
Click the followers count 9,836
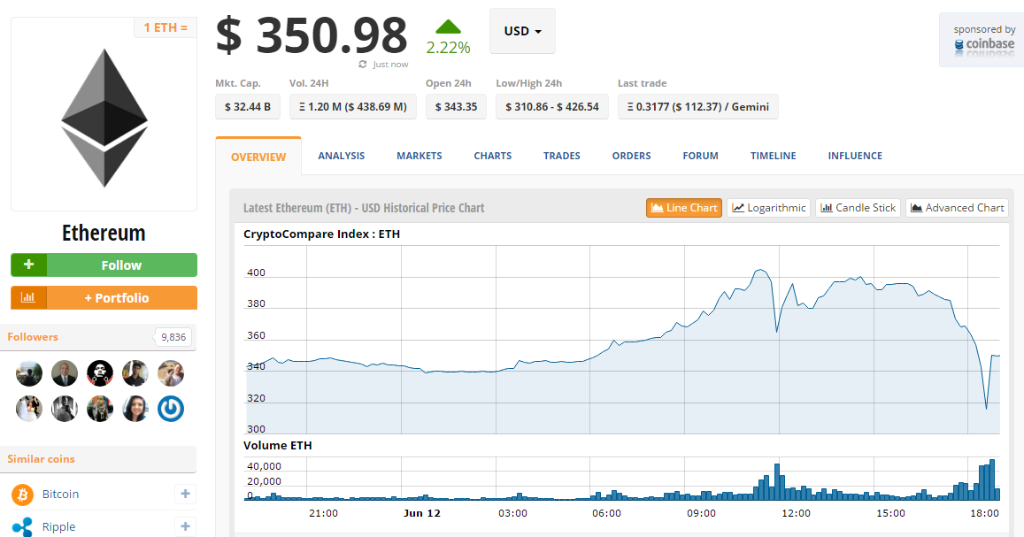point(173,337)
